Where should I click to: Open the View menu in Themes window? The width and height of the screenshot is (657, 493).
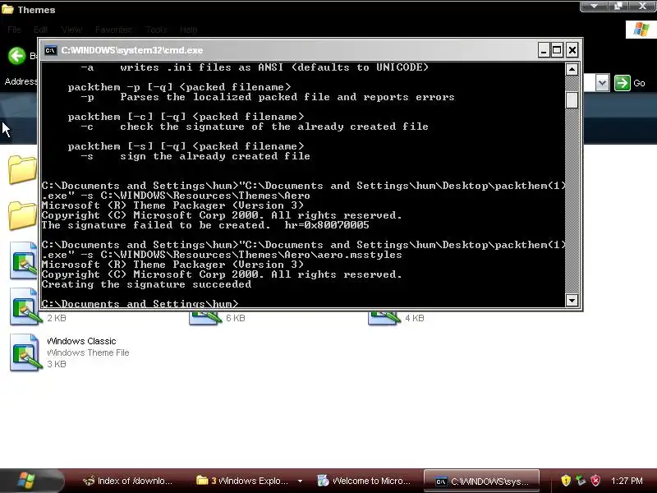71,30
